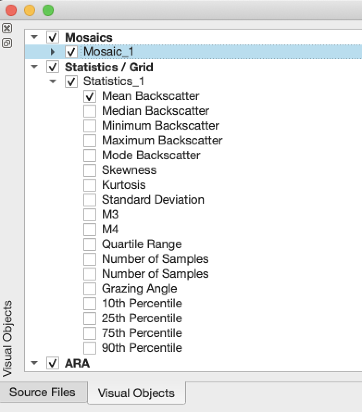The height and width of the screenshot is (412, 362).
Task: Float the Visual Objects dock panel
Action: pos(6,43)
